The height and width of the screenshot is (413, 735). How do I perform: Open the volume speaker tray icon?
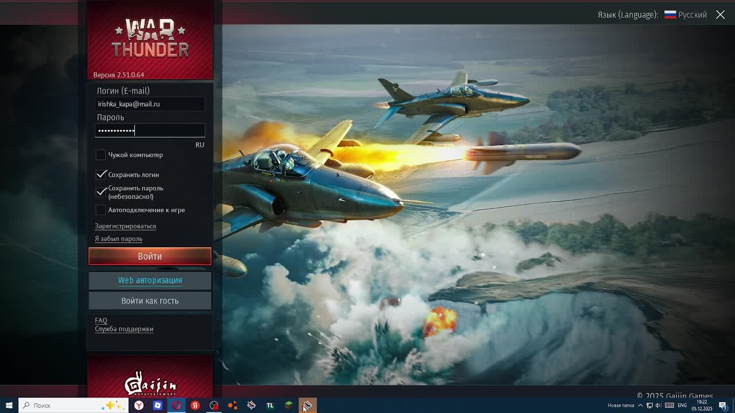point(659,406)
